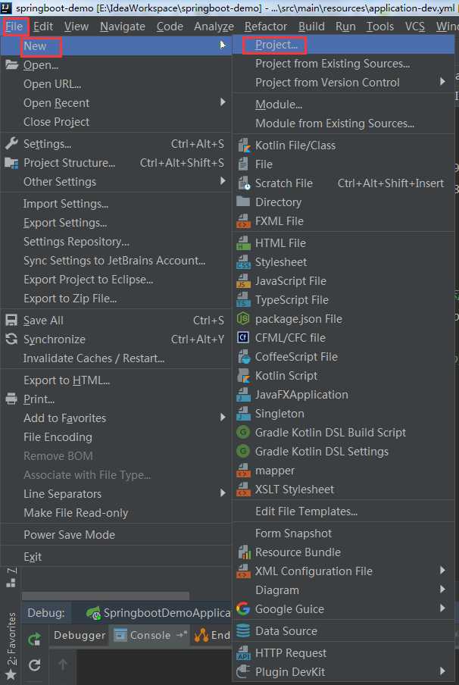
Task: Click the HTML File icon
Action: [x=243, y=243]
